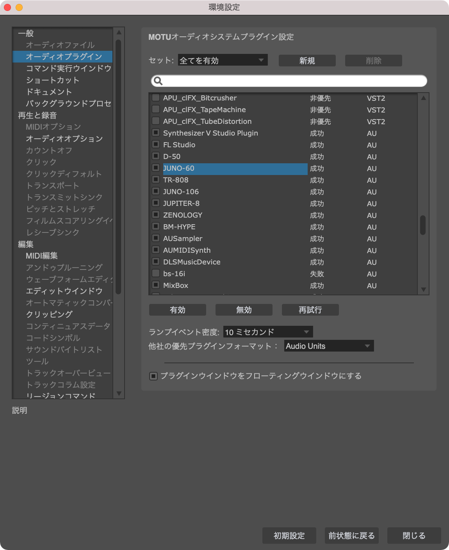The height and width of the screenshot is (550, 449).
Task: Click the plugin search field
Action: click(289, 81)
